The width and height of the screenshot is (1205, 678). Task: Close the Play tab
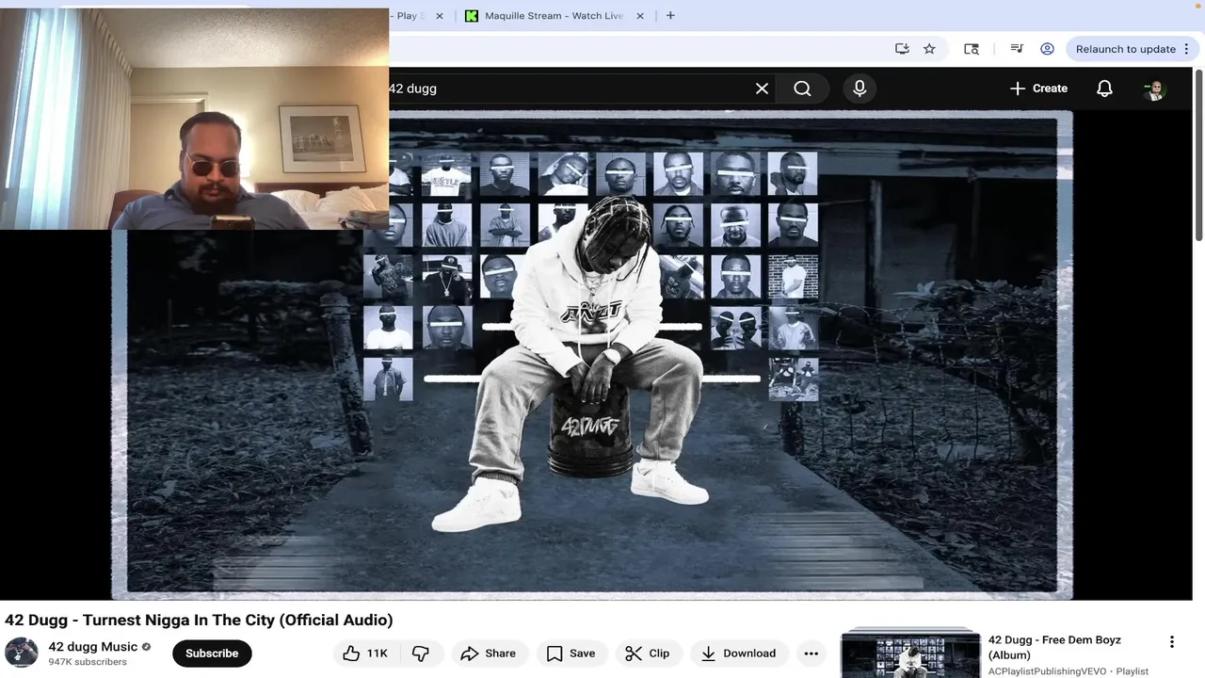click(x=439, y=16)
